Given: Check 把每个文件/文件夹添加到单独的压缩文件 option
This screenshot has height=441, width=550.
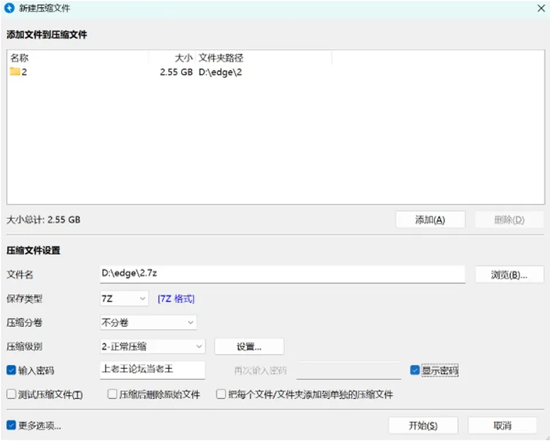Looking at the screenshot, I should (x=221, y=394).
